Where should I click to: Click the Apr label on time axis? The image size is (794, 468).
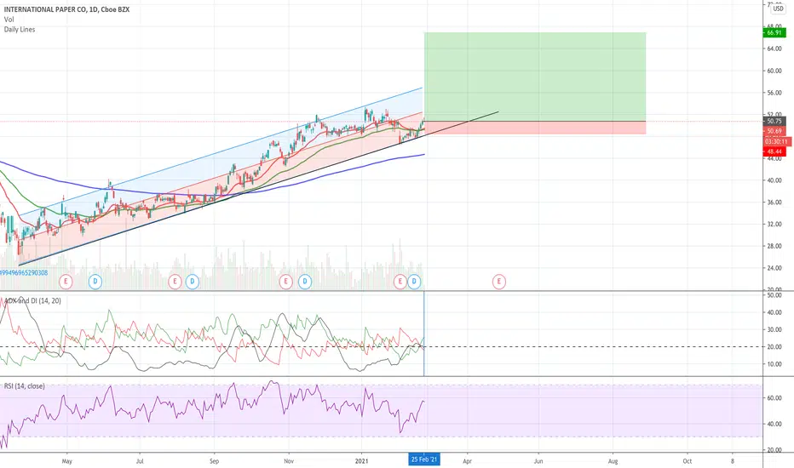coord(467,461)
